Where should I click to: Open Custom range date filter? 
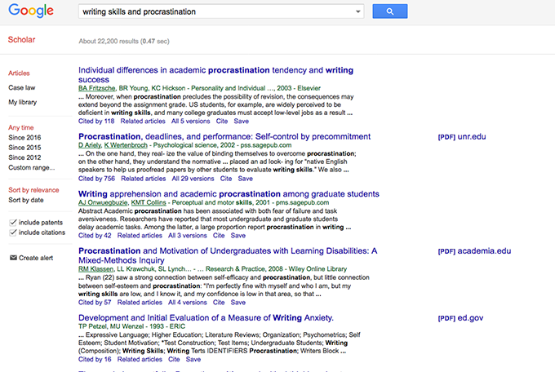coord(32,167)
